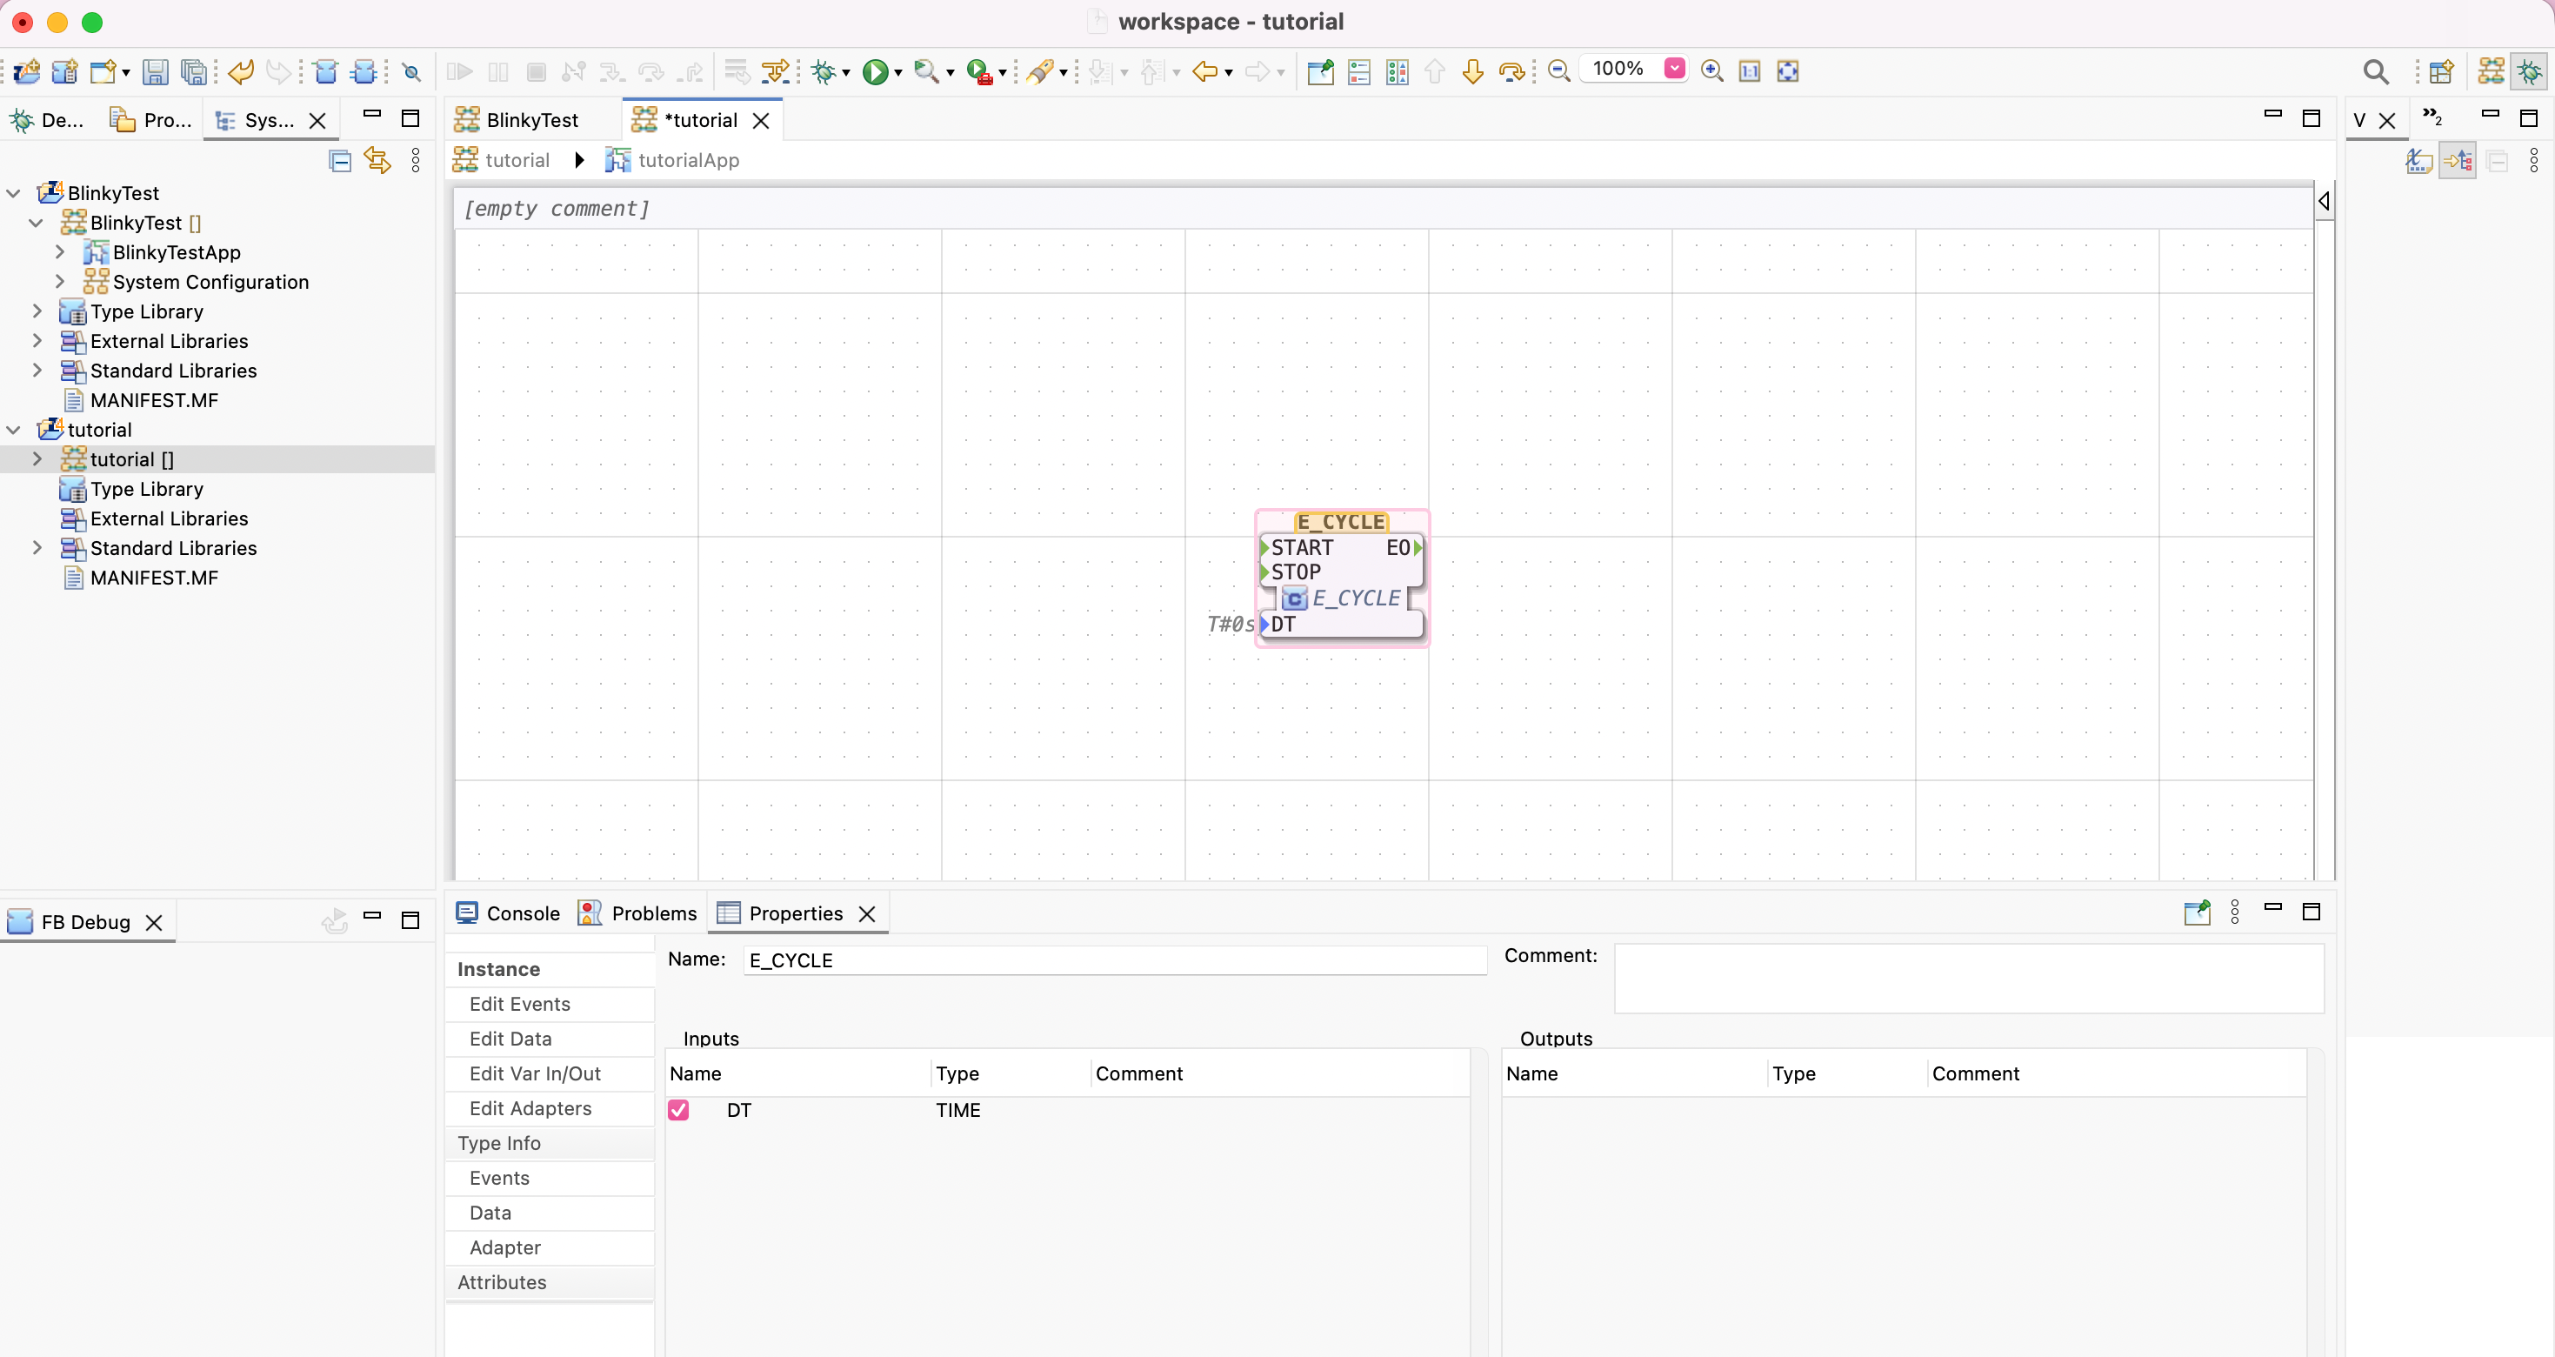The image size is (2555, 1357).
Task: Click the External Tools run icon
Action: 979,71
